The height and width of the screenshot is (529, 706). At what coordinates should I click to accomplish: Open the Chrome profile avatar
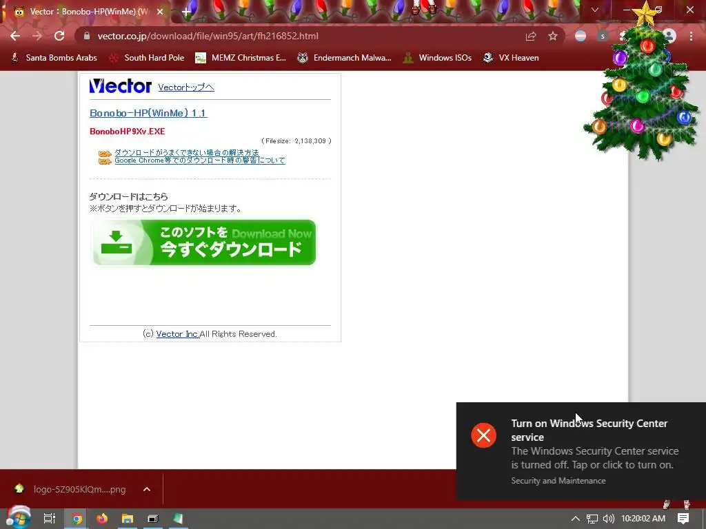(669, 36)
